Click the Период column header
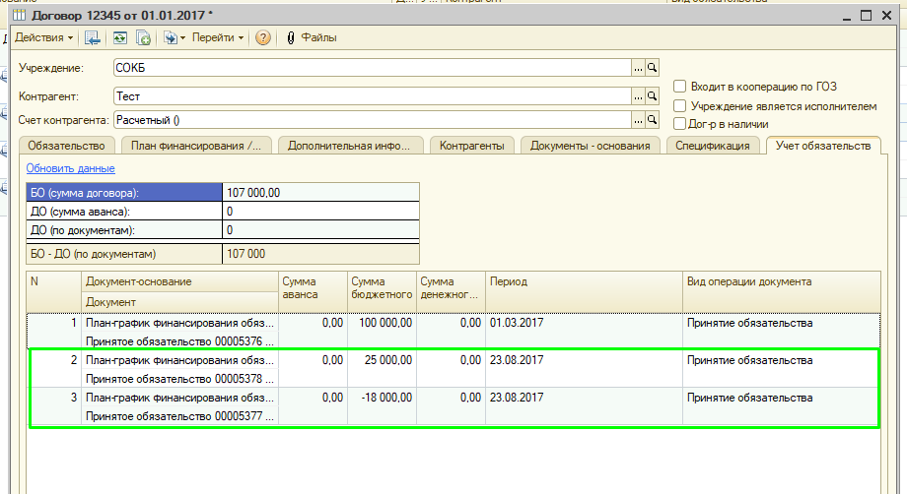907x494 pixels. [582, 281]
